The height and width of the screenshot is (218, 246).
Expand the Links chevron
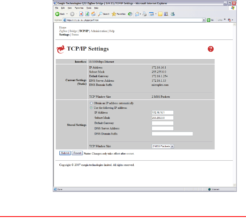225,19
